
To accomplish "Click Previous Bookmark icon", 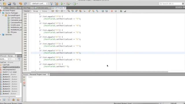I will coord(89,11).
